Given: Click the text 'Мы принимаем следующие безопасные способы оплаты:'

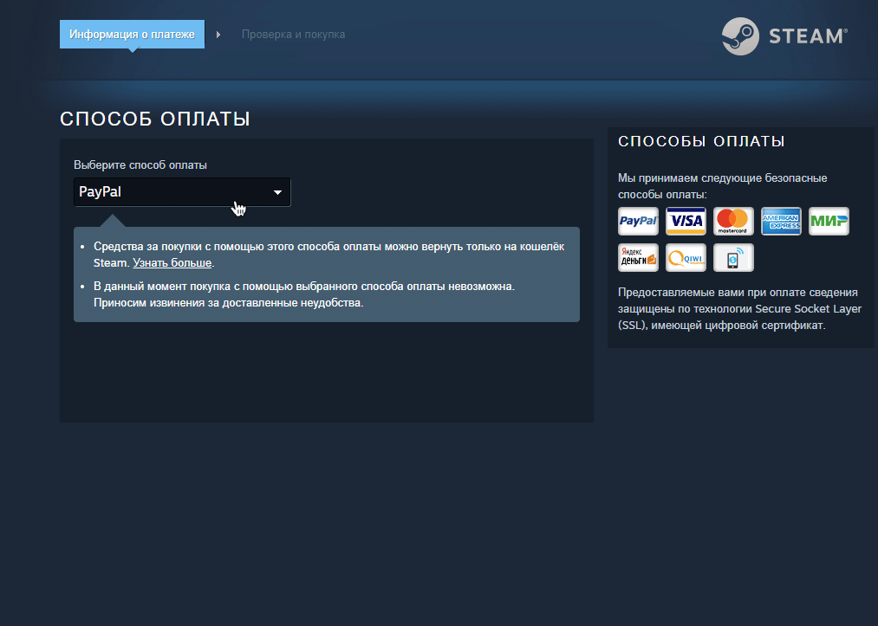Looking at the screenshot, I should (x=723, y=186).
